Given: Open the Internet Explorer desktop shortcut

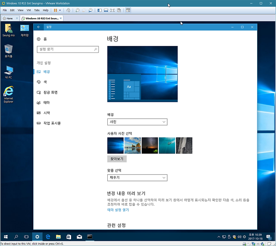Looking at the screenshot, I should click(8, 95).
